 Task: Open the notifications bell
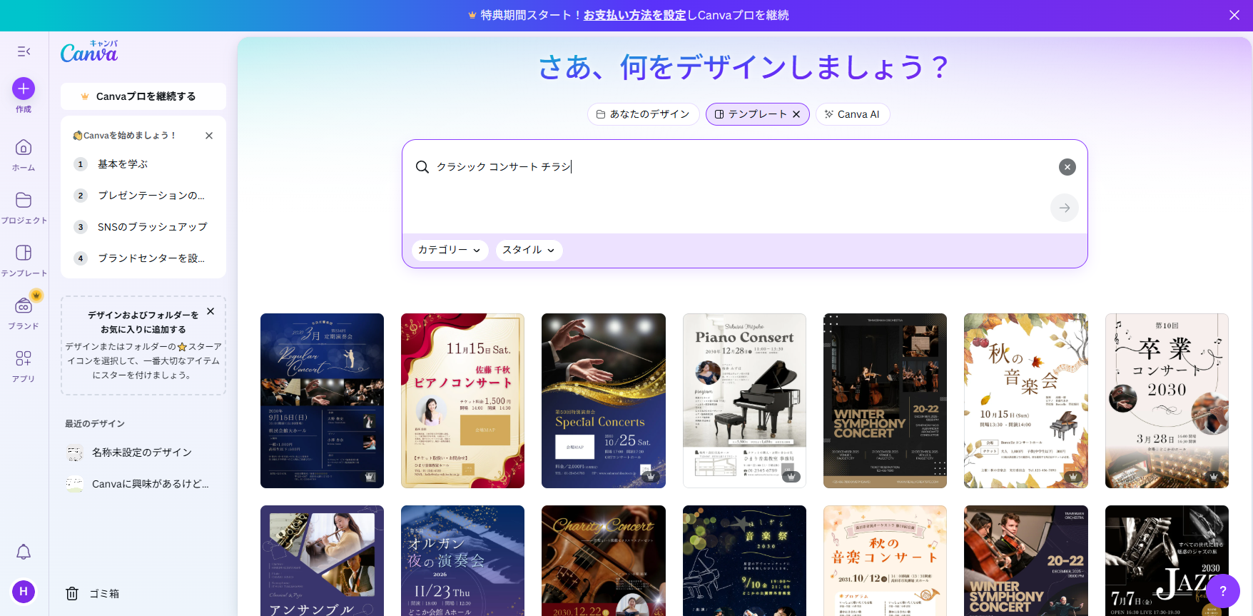24,552
